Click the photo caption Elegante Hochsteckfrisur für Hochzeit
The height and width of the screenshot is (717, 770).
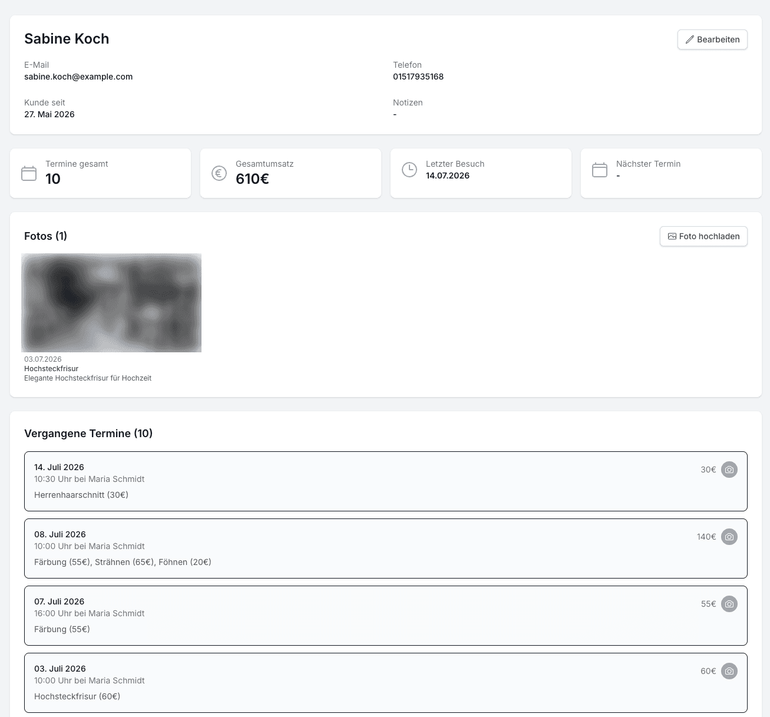point(88,378)
